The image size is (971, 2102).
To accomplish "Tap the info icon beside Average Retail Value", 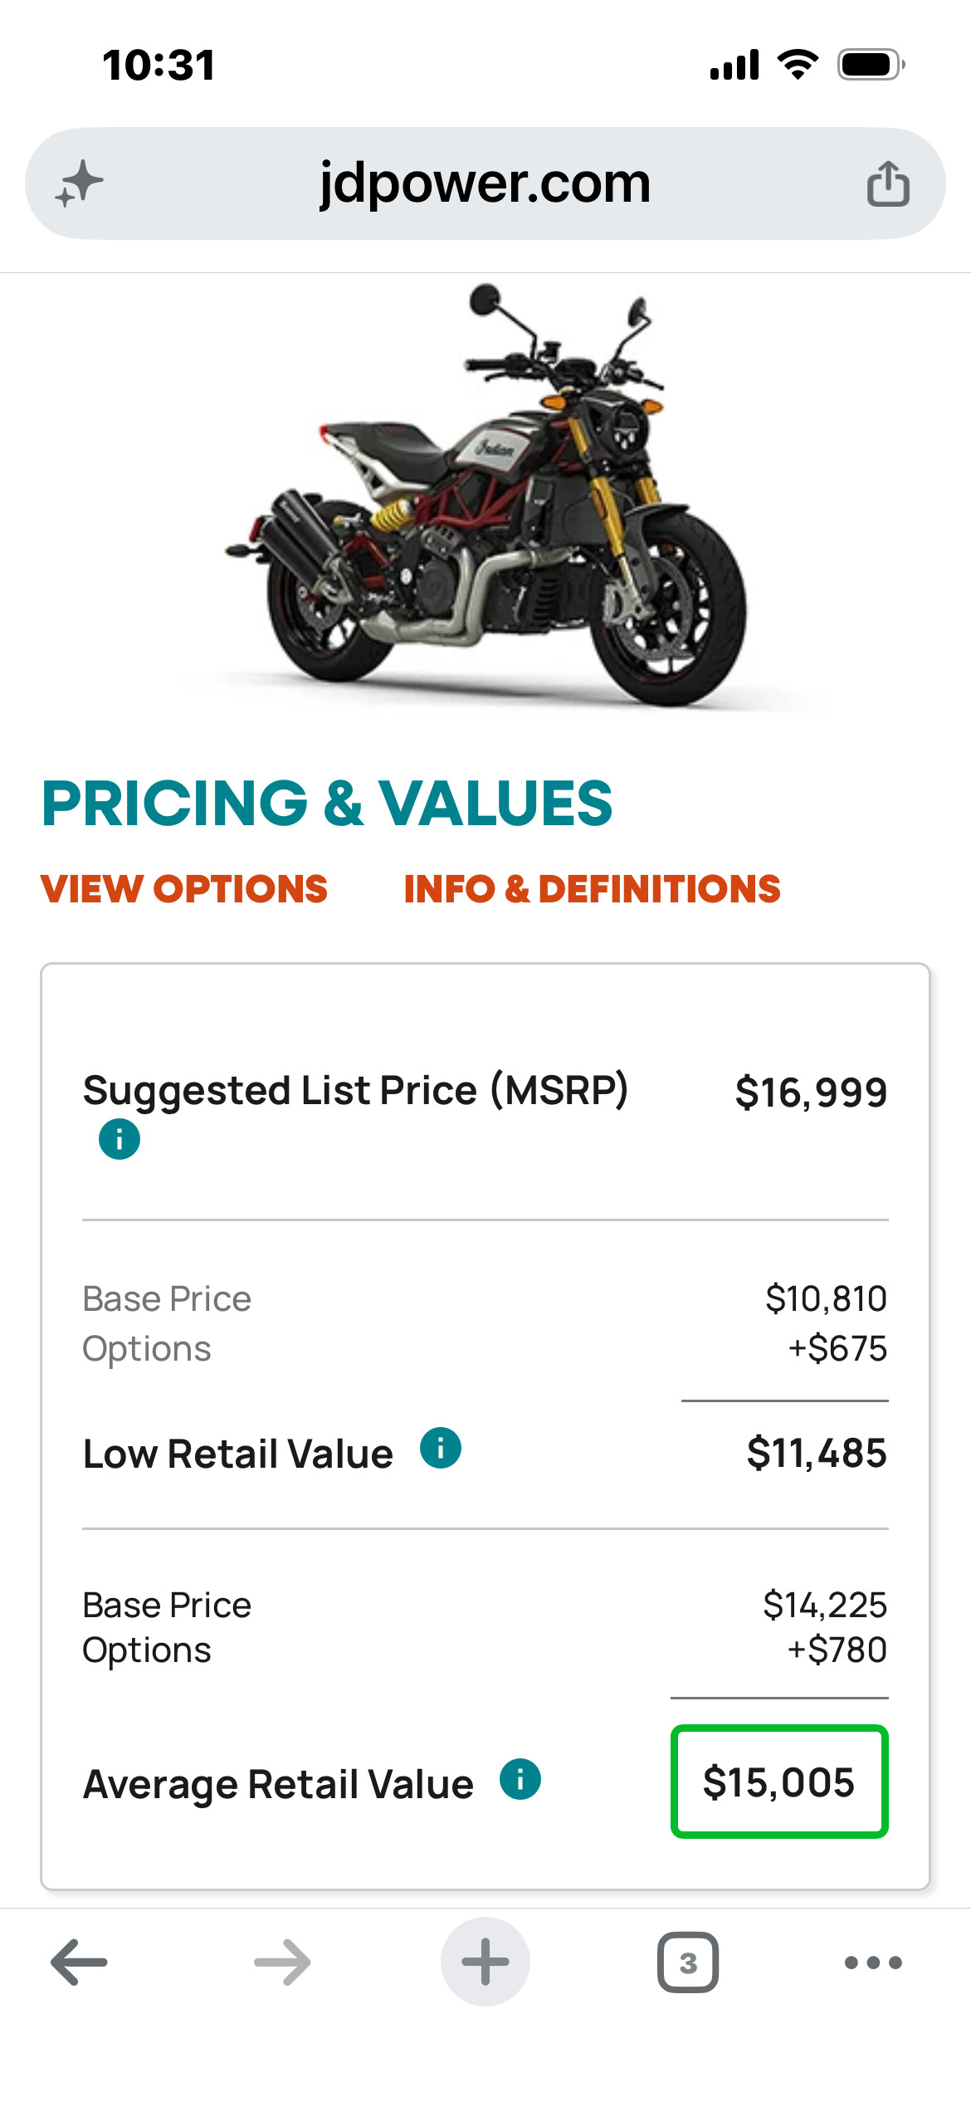I will [x=520, y=1779].
